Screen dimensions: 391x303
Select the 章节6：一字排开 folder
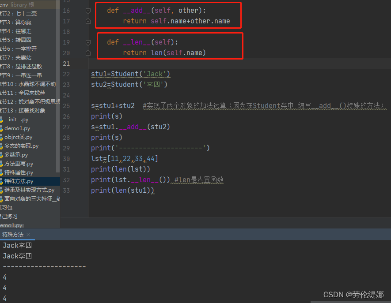19,49
